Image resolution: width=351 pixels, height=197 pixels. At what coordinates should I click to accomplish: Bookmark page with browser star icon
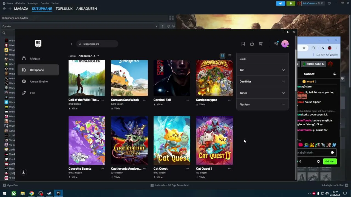[x=304, y=48]
